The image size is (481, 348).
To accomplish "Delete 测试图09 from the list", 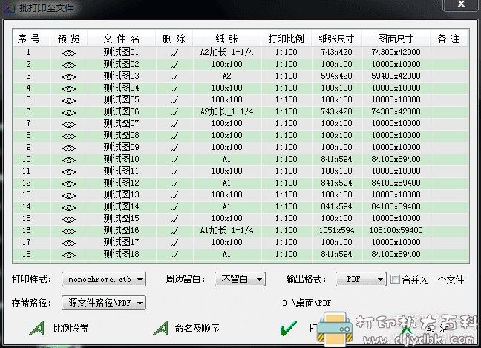I will [174, 148].
